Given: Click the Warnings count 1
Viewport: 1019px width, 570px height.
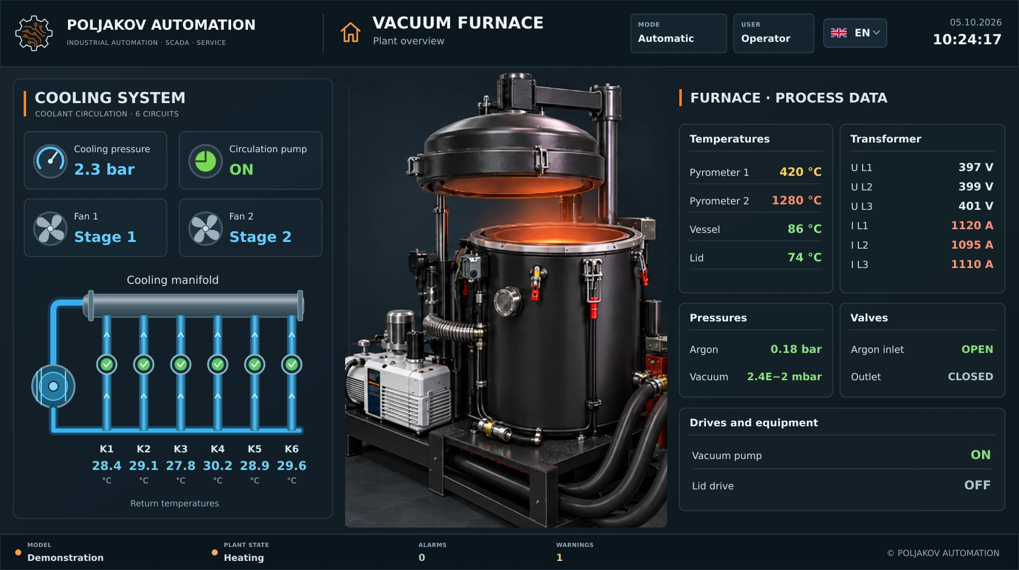Looking at the screenshot, I should coord(559,557).
